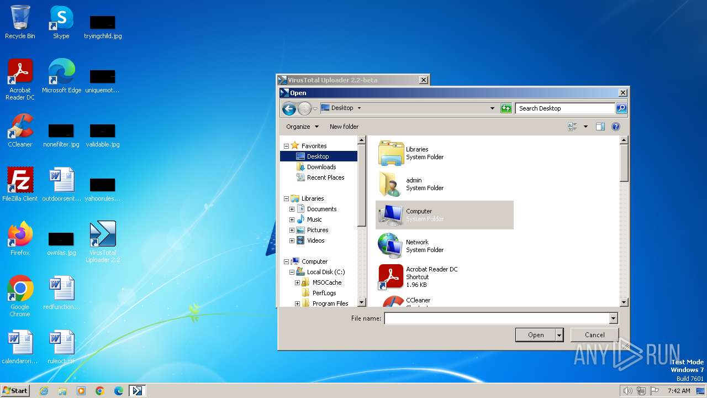This screenshot has height=398, width=707.
Task: Collapse the Favorites group
Action: click(286, 146)
